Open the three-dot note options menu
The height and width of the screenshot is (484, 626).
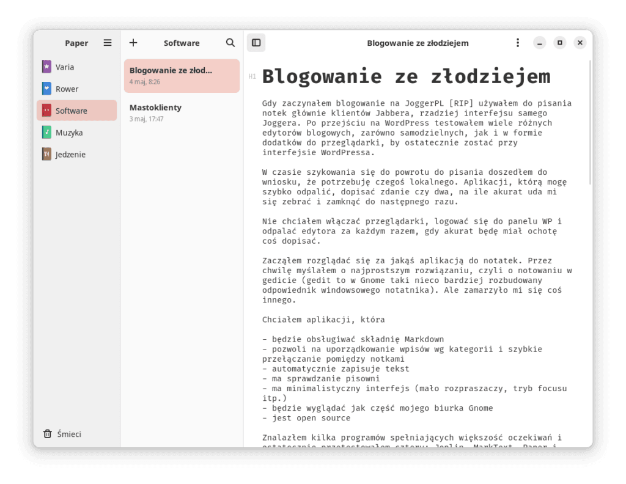click(518, 43)
